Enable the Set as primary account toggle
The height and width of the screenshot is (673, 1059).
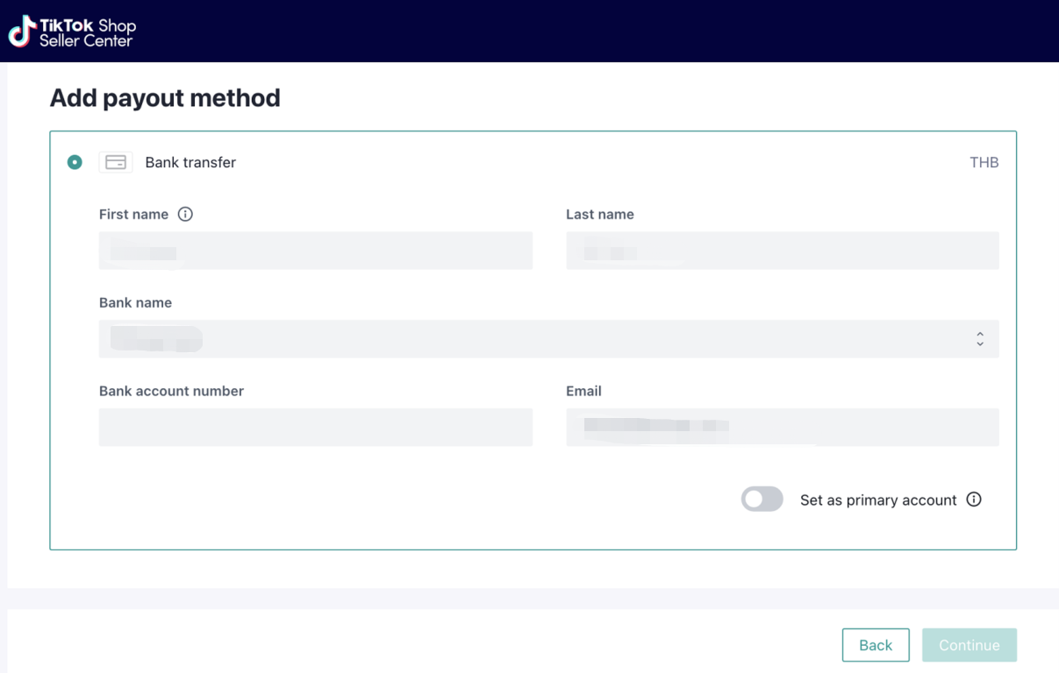762,499
